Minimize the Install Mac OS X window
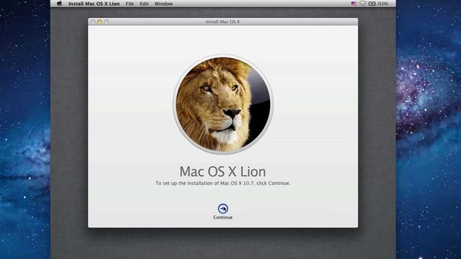This screenshot has width=461, height=259. click(99, 22)
